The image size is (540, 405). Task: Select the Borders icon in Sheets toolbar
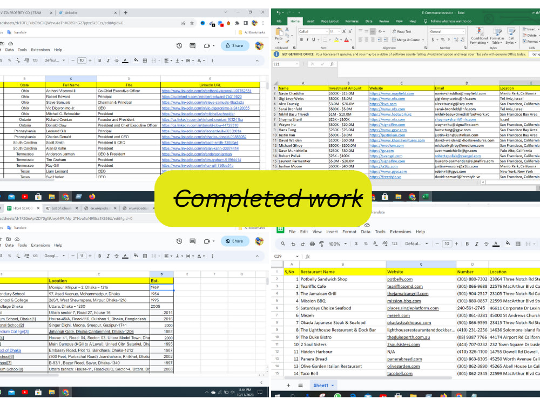tap(517, 244)
